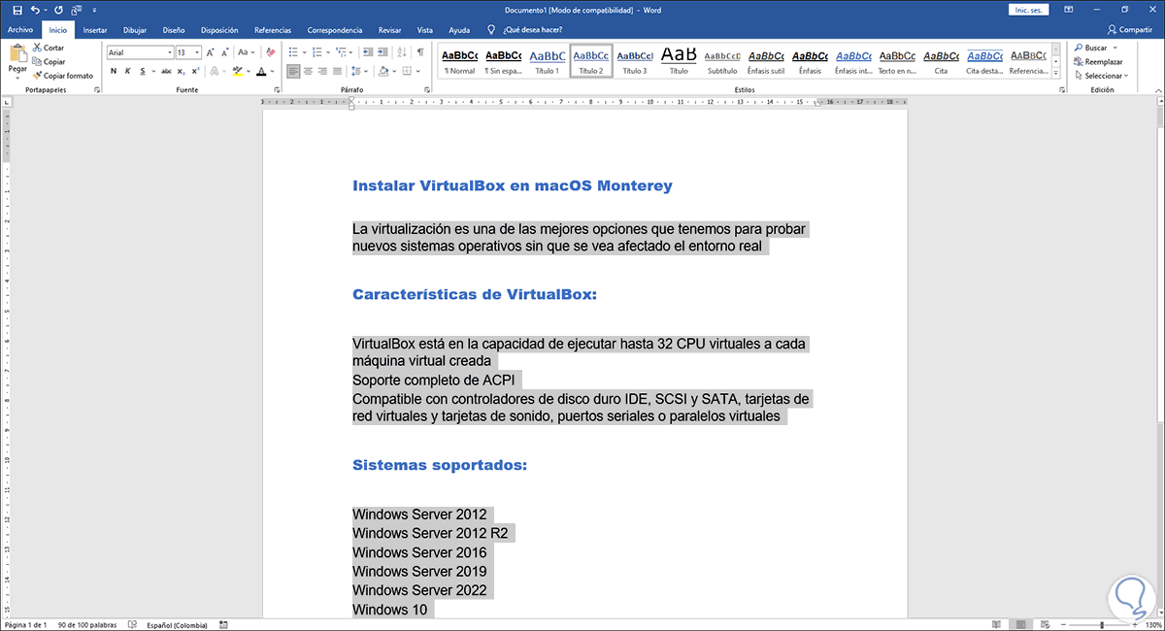
Task: Toggle superscript formatting
Action: click(196, 71)
